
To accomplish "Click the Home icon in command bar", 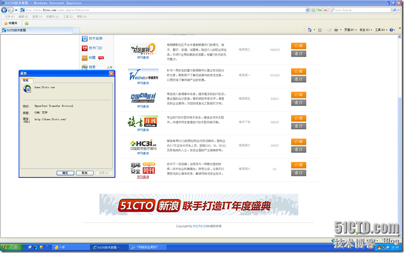I will [x=310, y=30].
